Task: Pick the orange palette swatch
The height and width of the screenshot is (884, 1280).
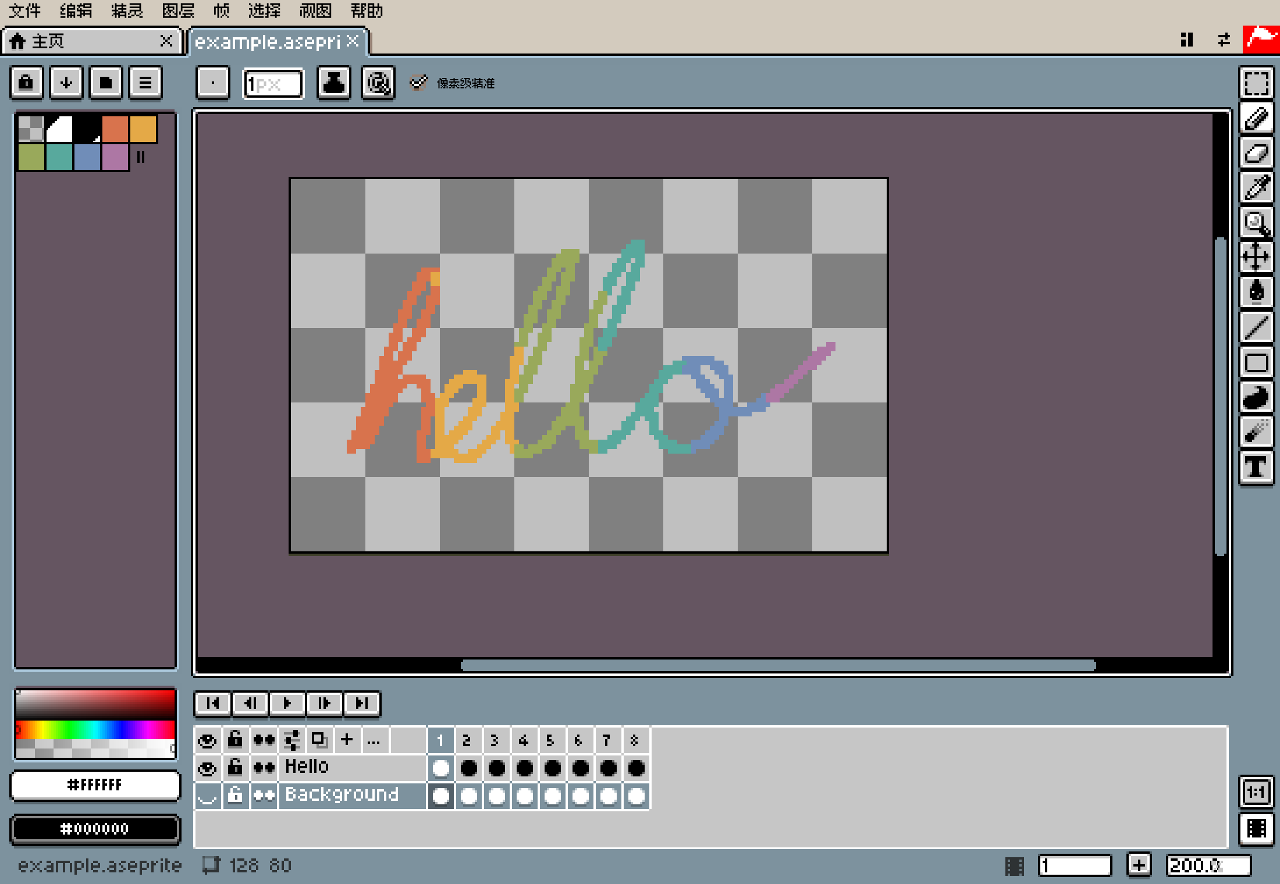Action: pyautogui.click(x=115, y=129)
